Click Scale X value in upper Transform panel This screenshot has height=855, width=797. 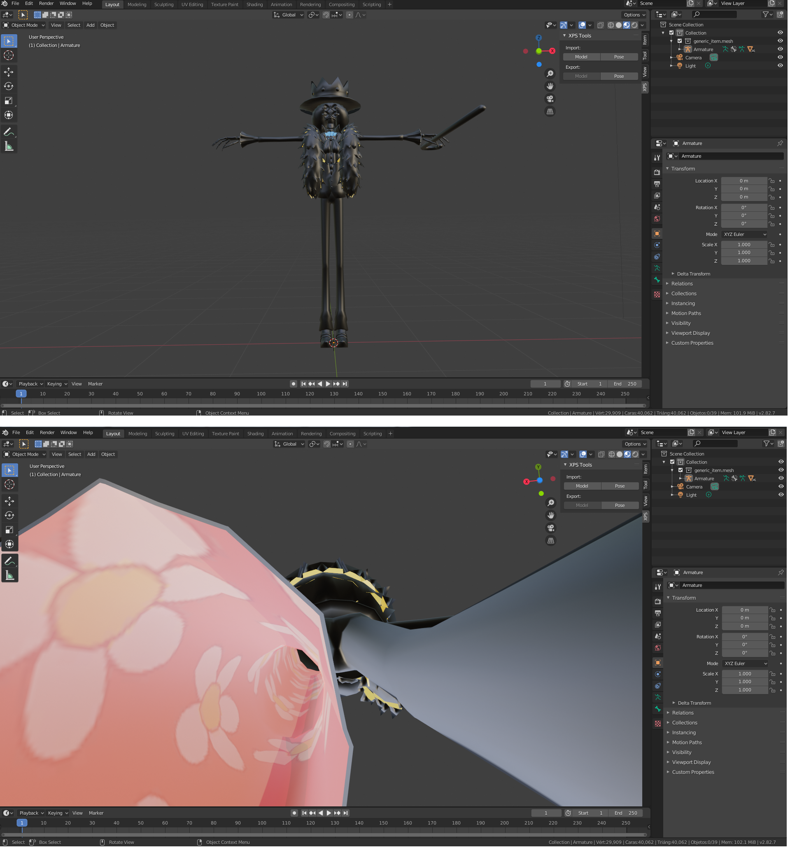coord(744,245)
